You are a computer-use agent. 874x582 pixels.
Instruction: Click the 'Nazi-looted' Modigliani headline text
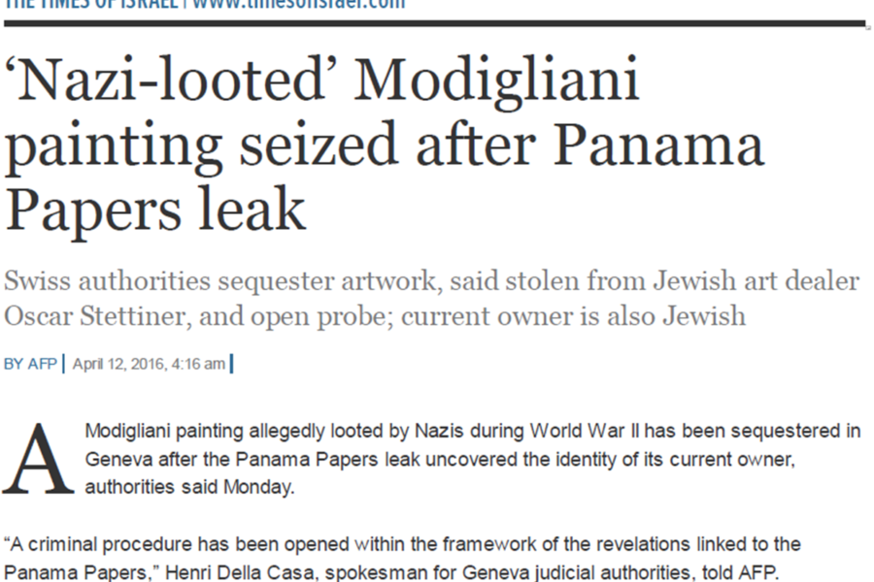point(385,145)
